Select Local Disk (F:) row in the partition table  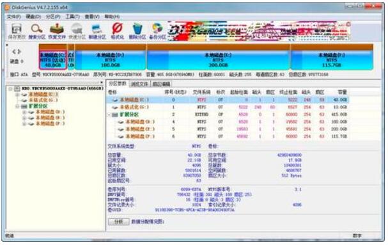pos(228,136)
